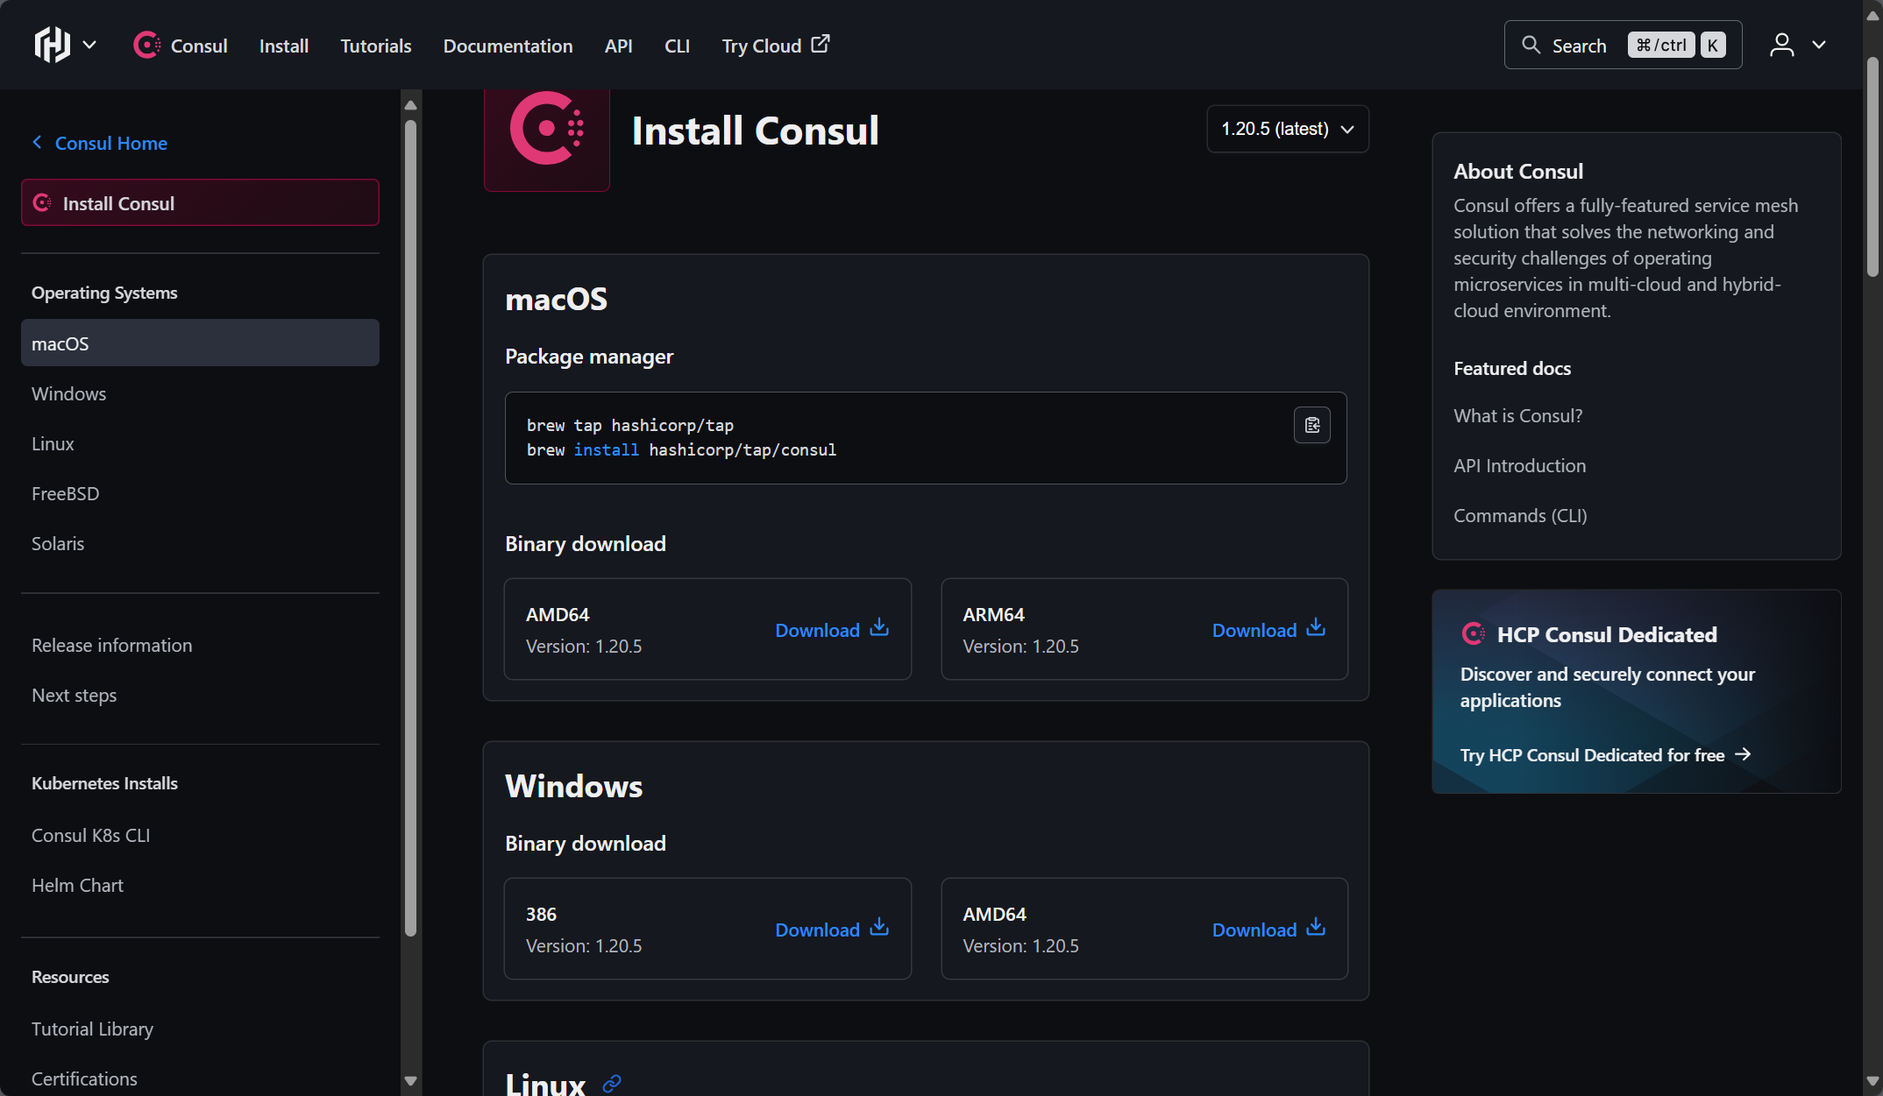Click the Linux heading permalink icon

pos(612,1084)
